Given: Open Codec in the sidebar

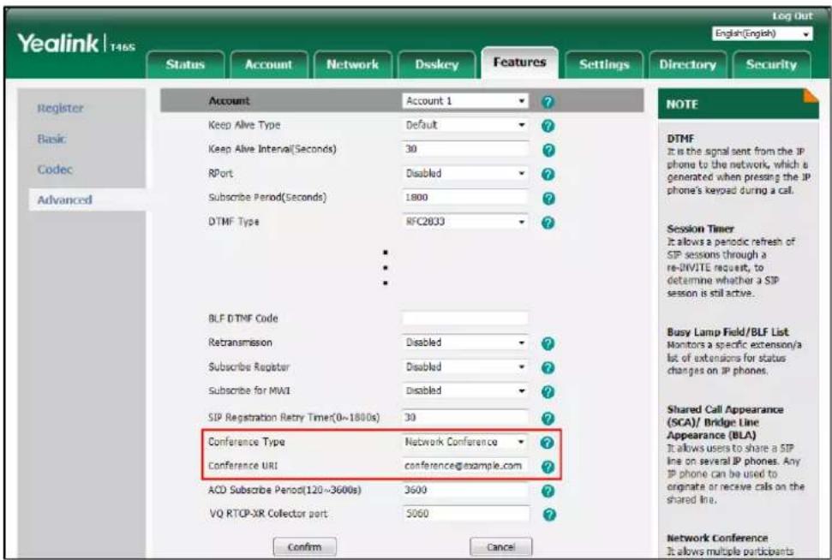Looking at the screenshot, I should point(55,170).
